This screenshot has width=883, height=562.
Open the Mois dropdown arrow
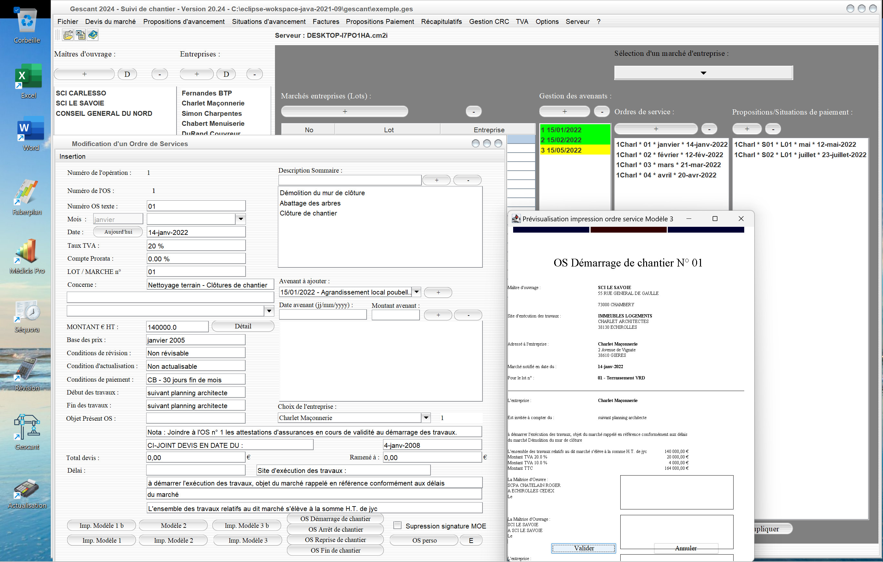(240, 219)
